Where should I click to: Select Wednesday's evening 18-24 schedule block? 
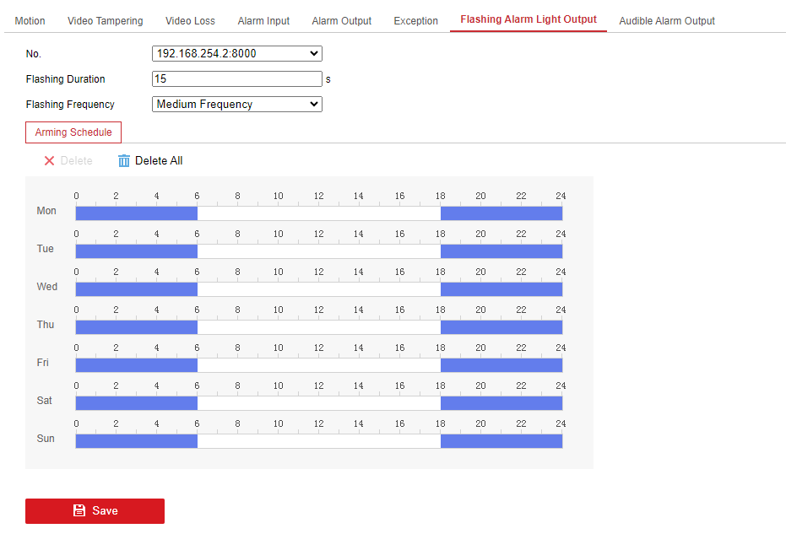(501, 289)
